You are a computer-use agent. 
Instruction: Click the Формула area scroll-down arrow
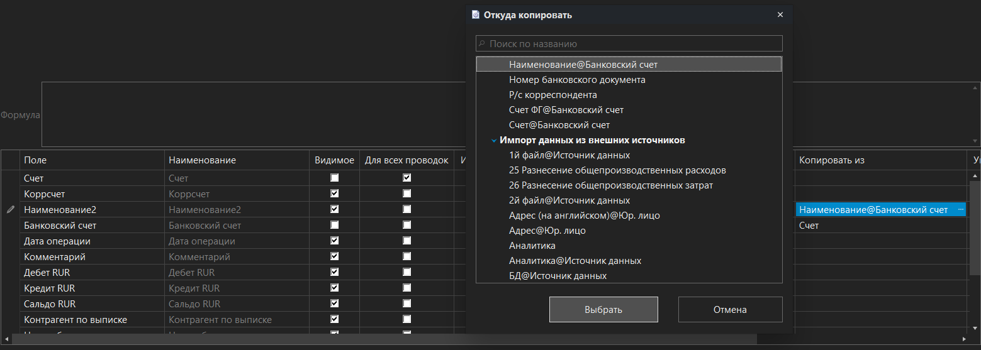[975, 141]
